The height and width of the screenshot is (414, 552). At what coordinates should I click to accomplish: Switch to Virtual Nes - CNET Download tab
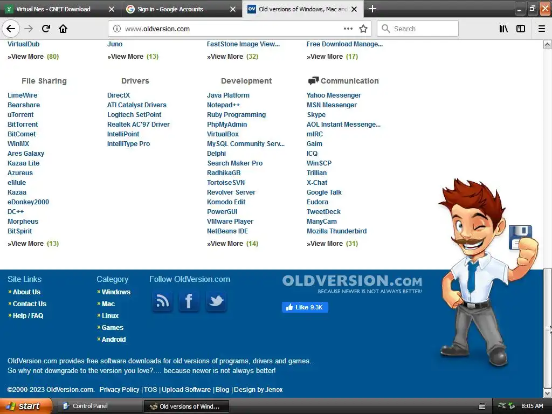(60, 9)
